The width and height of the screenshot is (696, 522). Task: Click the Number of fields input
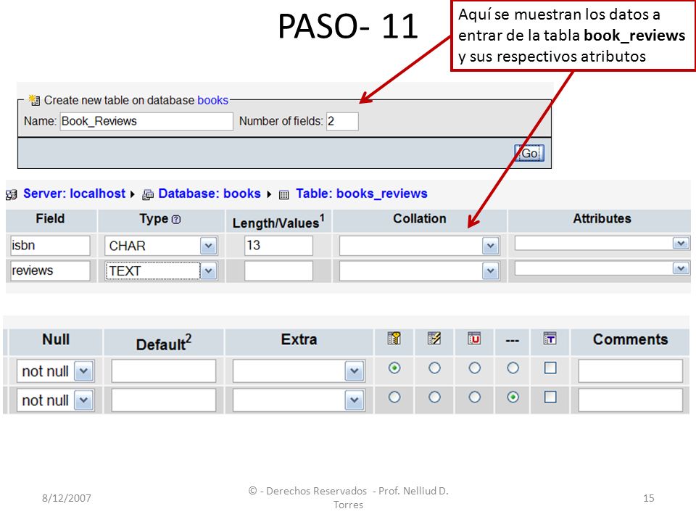(342, 121)
